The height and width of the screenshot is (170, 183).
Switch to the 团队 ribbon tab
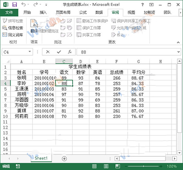tap(167, 12)
